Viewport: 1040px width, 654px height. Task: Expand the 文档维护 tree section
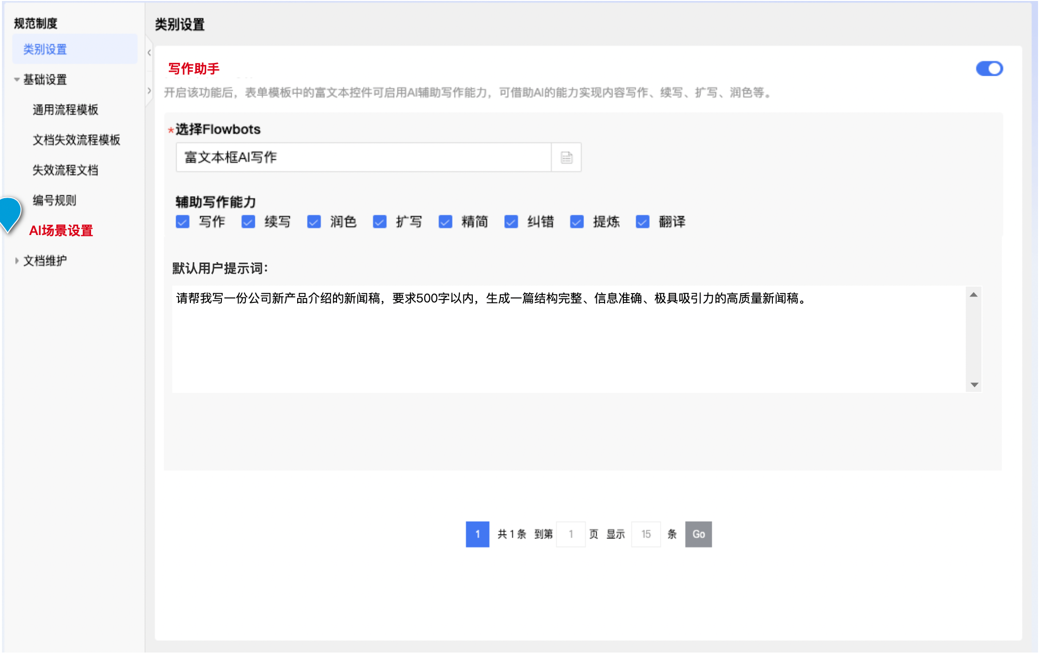[17, 261]
